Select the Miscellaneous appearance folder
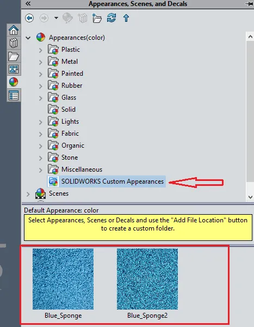Screen dimensions: 254x327 [x=82, y=169]
